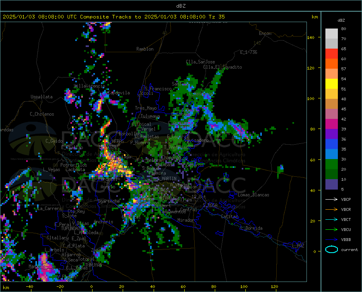The height and width of the screenshot is (292, 362).
Task: Click the 'TUPUNGATO' place label
Action: (72, 229)
